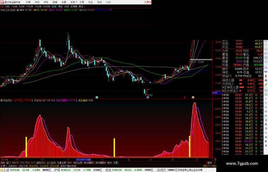The image size is (268, 172).
Task: Open the 数据 menu
Action: [x=55, y=2]
